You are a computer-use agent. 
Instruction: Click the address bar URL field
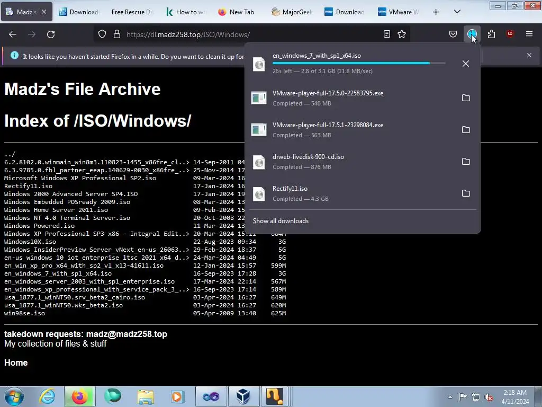(252, 34)
